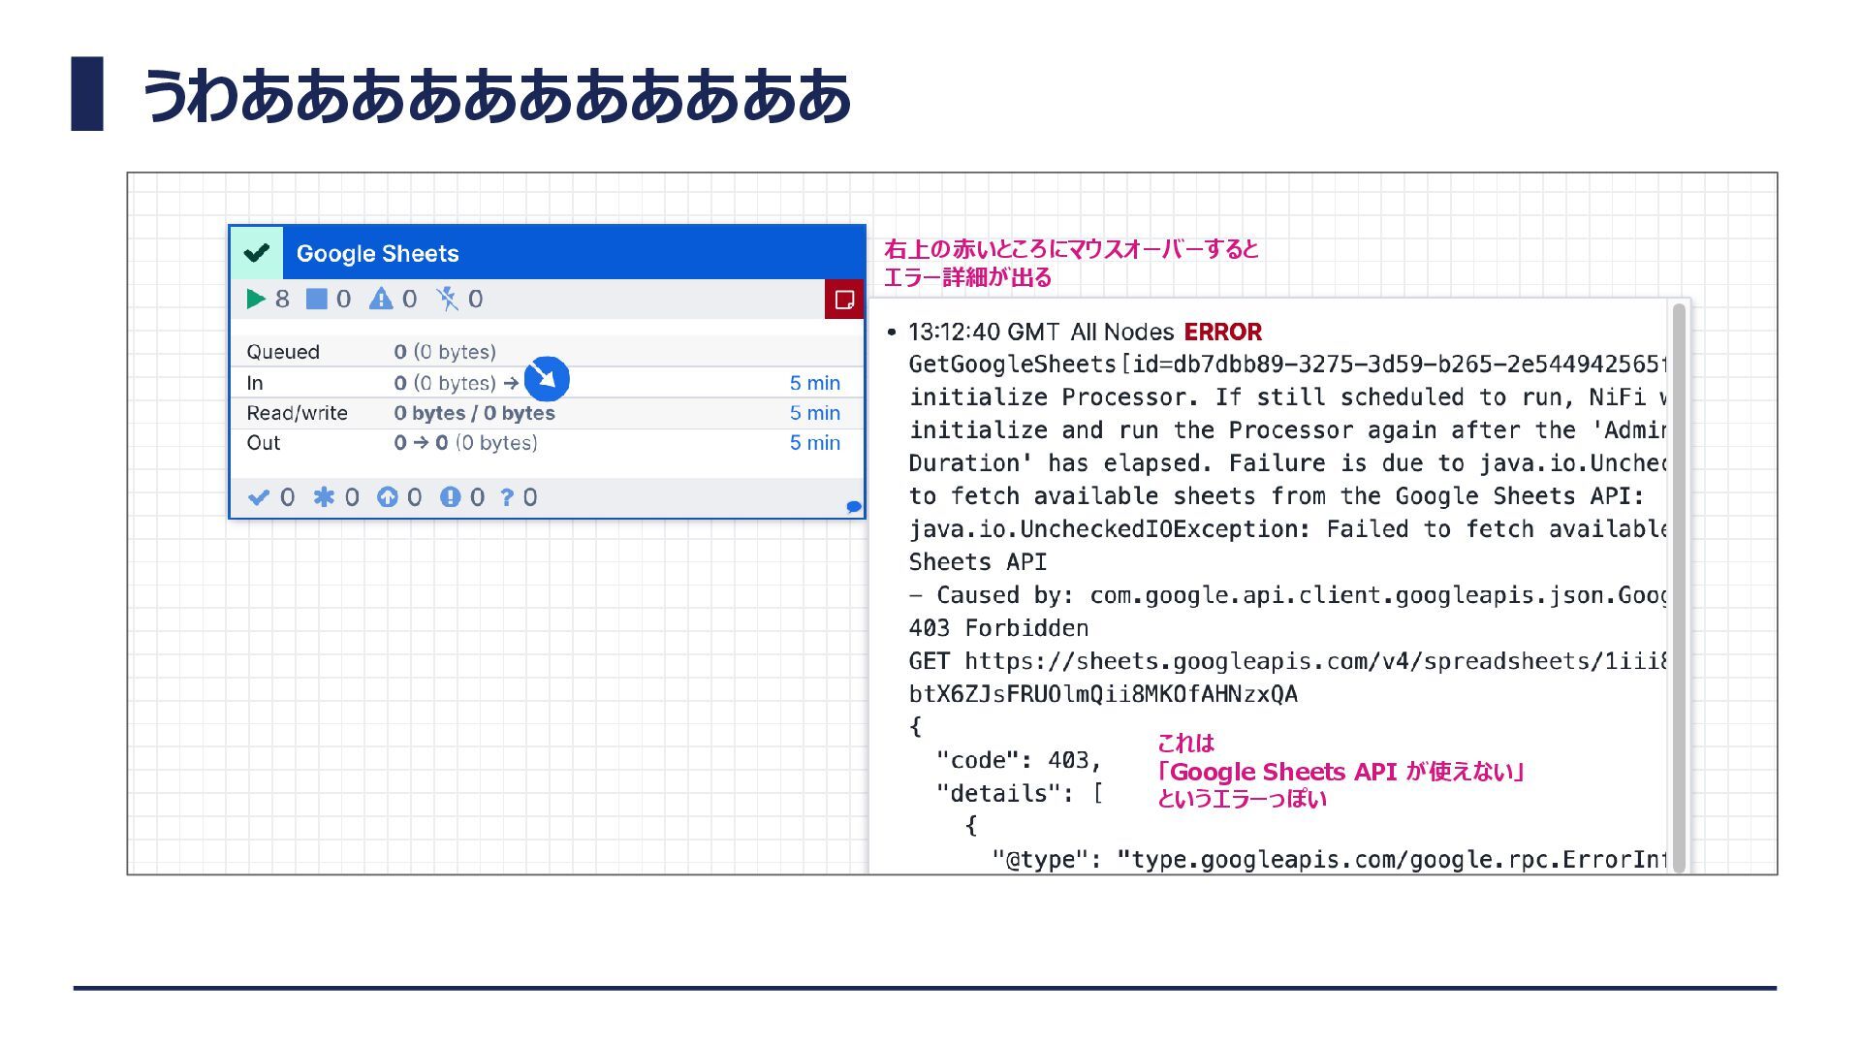Click the red ERROR label in bulletin
The height and width of the screenshot is (1047, 1861).
click(1222, 333)
